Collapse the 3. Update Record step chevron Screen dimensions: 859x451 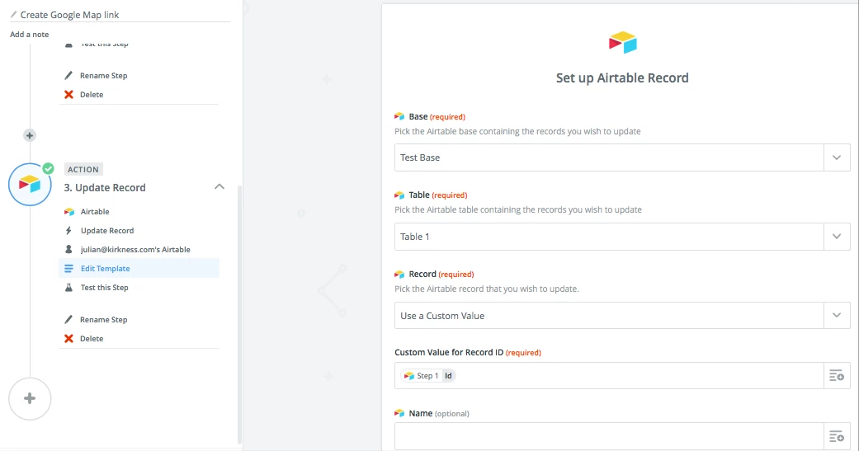219,186
